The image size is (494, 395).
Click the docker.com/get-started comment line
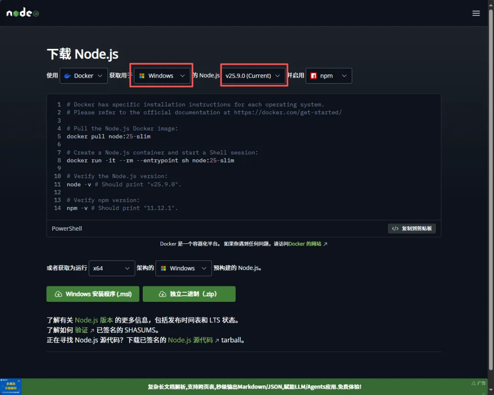coord(204,112)
